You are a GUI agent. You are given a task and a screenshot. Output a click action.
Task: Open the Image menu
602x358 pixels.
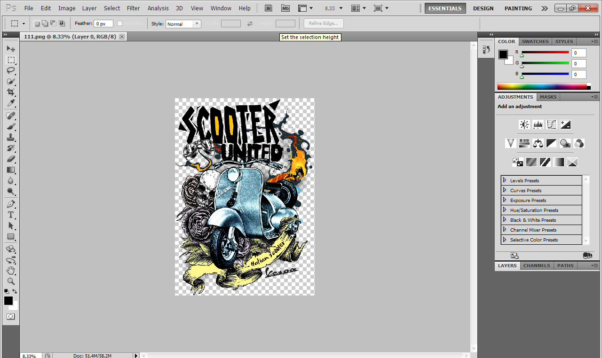(x=67, y=8)
